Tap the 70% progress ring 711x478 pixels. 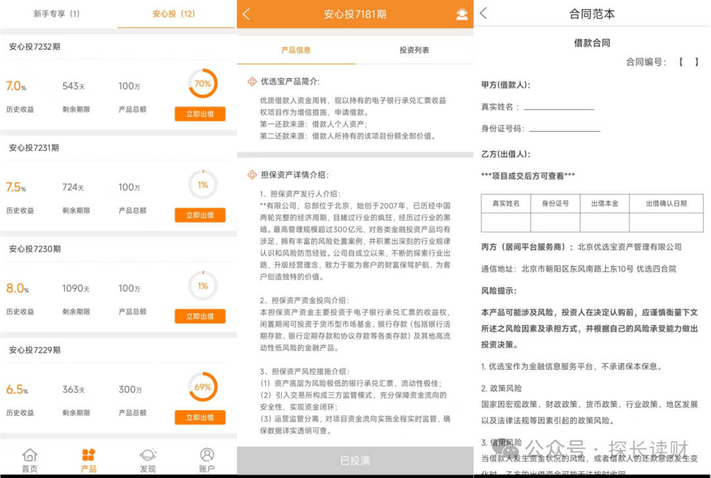point(203,84)
